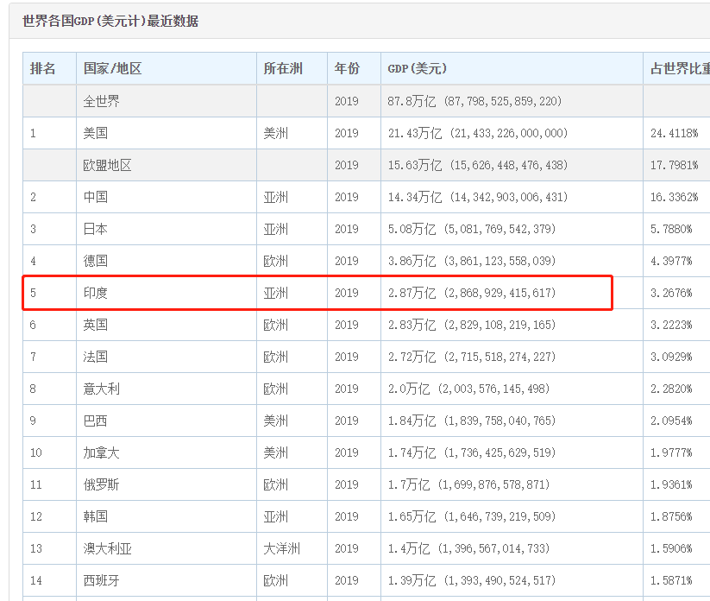Click the share value 16.3362%

coord(675,197)
